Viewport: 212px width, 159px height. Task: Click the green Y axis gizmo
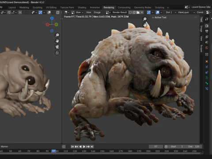pyautogui.click(x=56, y=24)
